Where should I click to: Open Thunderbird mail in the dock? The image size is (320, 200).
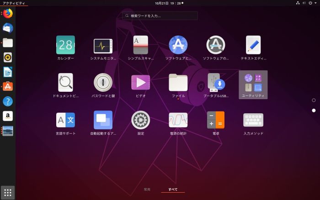(x=8, y=28)
